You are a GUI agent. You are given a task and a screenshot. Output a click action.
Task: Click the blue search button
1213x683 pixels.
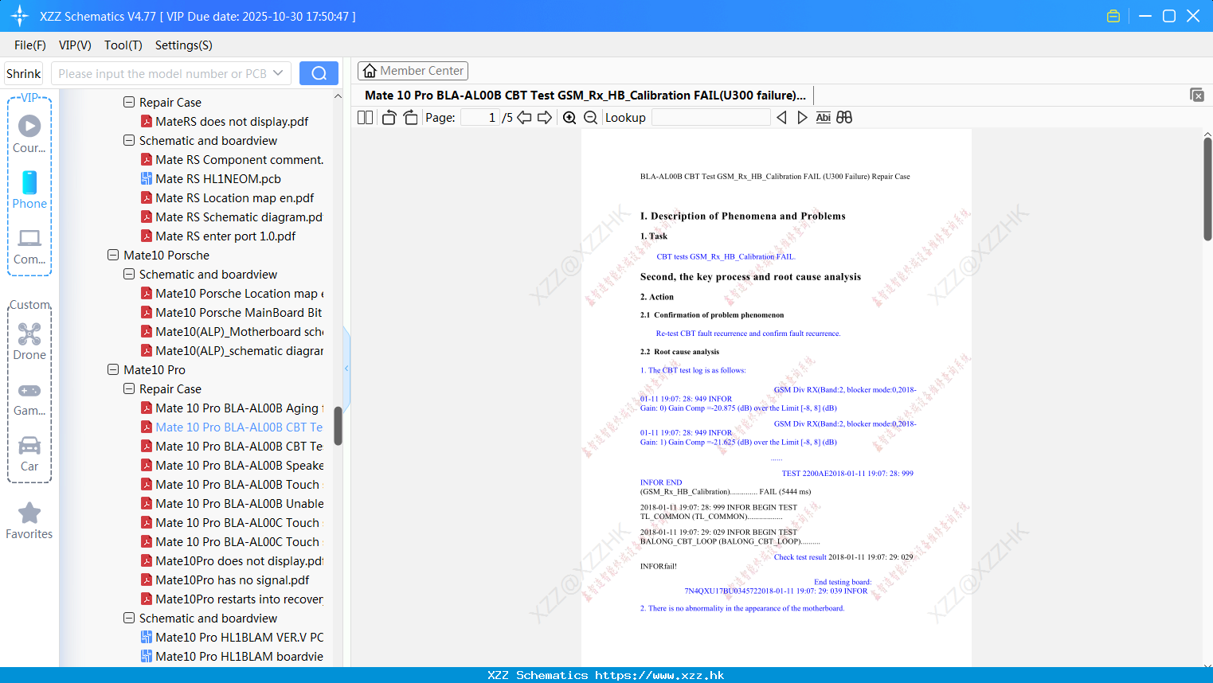point(319,73)
